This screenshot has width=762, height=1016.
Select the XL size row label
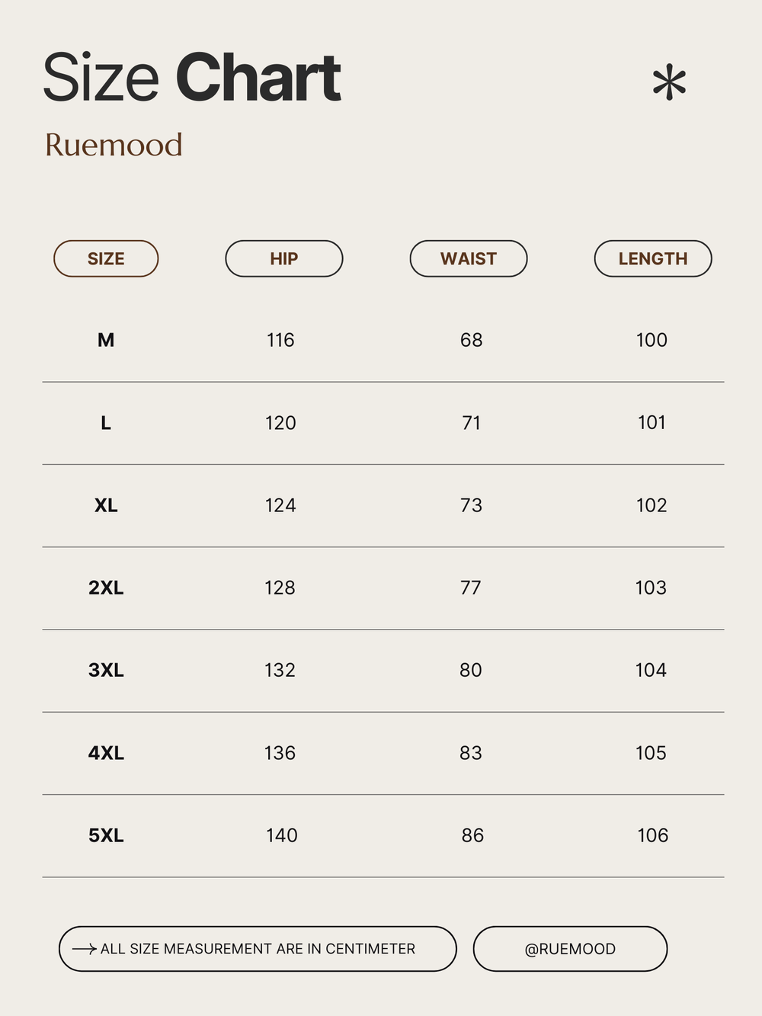point(106,505)
